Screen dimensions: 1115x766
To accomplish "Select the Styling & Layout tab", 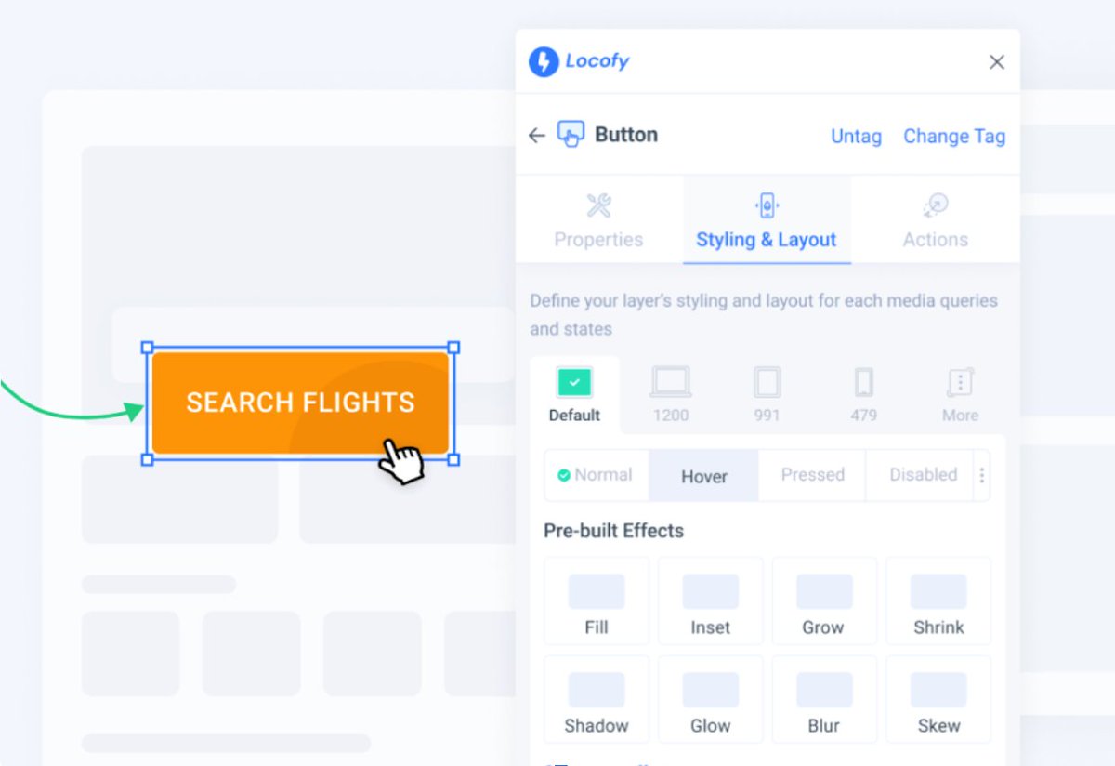I will click(767, 221).
